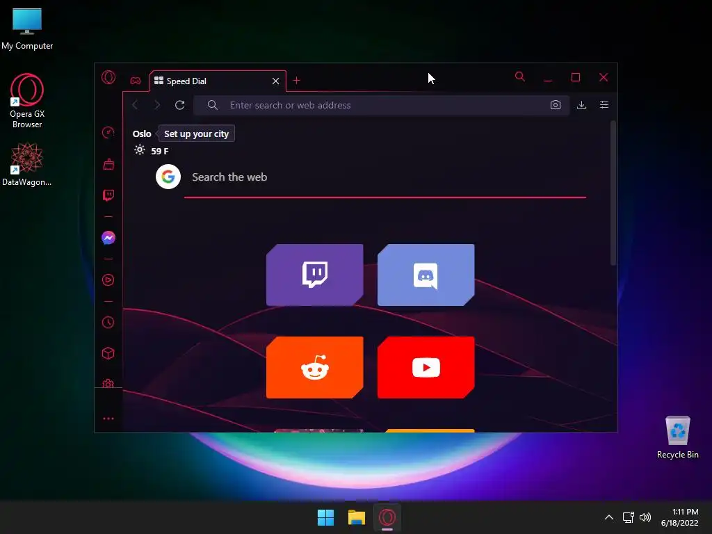Click Opera GX taskbar icon
The width and height of the screenshot is (712, 534).
click(387, 517)
